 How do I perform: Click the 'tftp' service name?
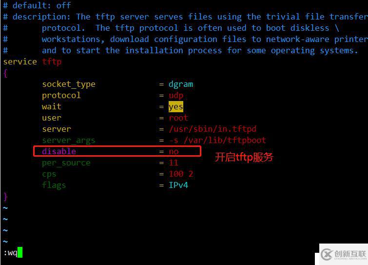click(x=52, y=61)
